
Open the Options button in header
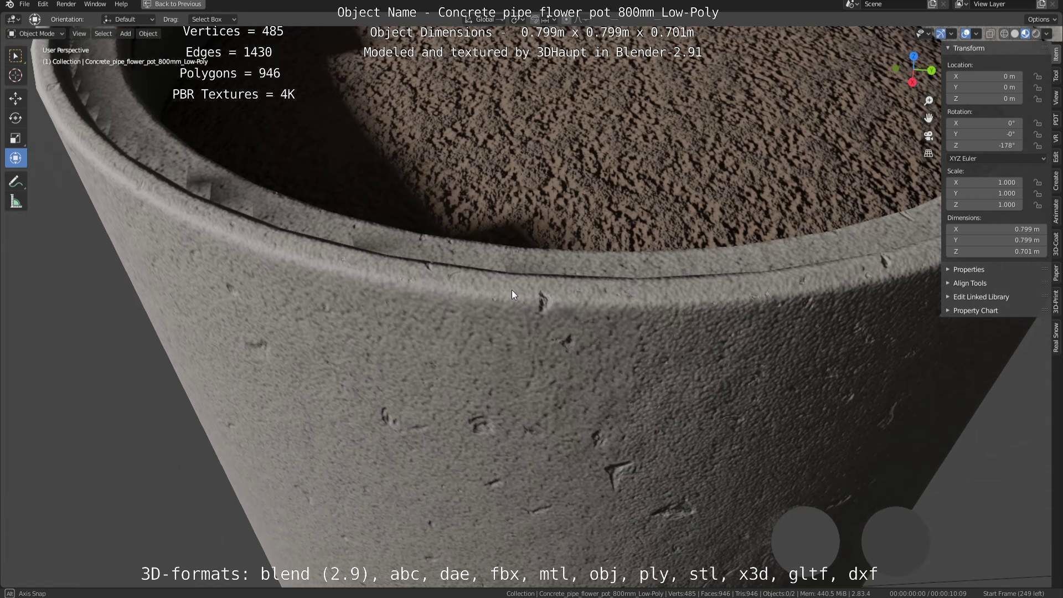click(1041, 19)
